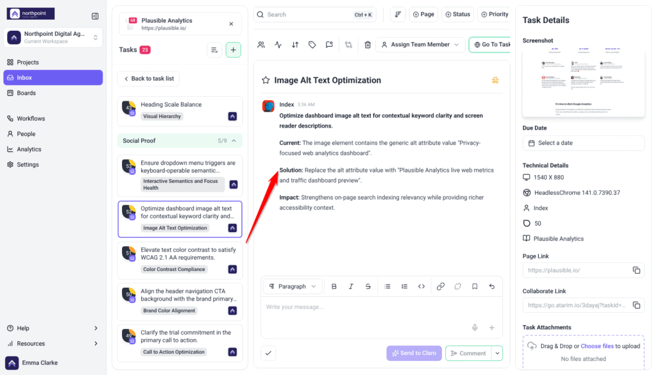657x375 pixels.
Task: Click the sort order icon beside search
Action: (x=398, y=14)
